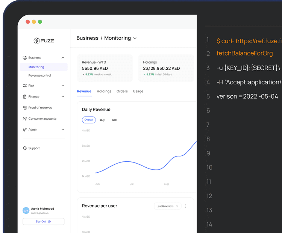
Task: Click the Support headset icon
Action: pos(25,148)
